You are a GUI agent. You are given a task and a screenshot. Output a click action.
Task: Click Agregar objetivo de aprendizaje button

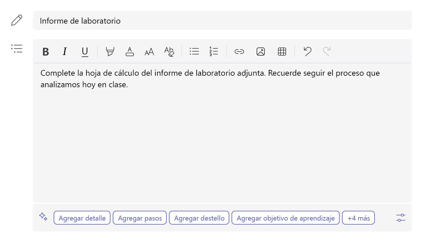point(285,218)
